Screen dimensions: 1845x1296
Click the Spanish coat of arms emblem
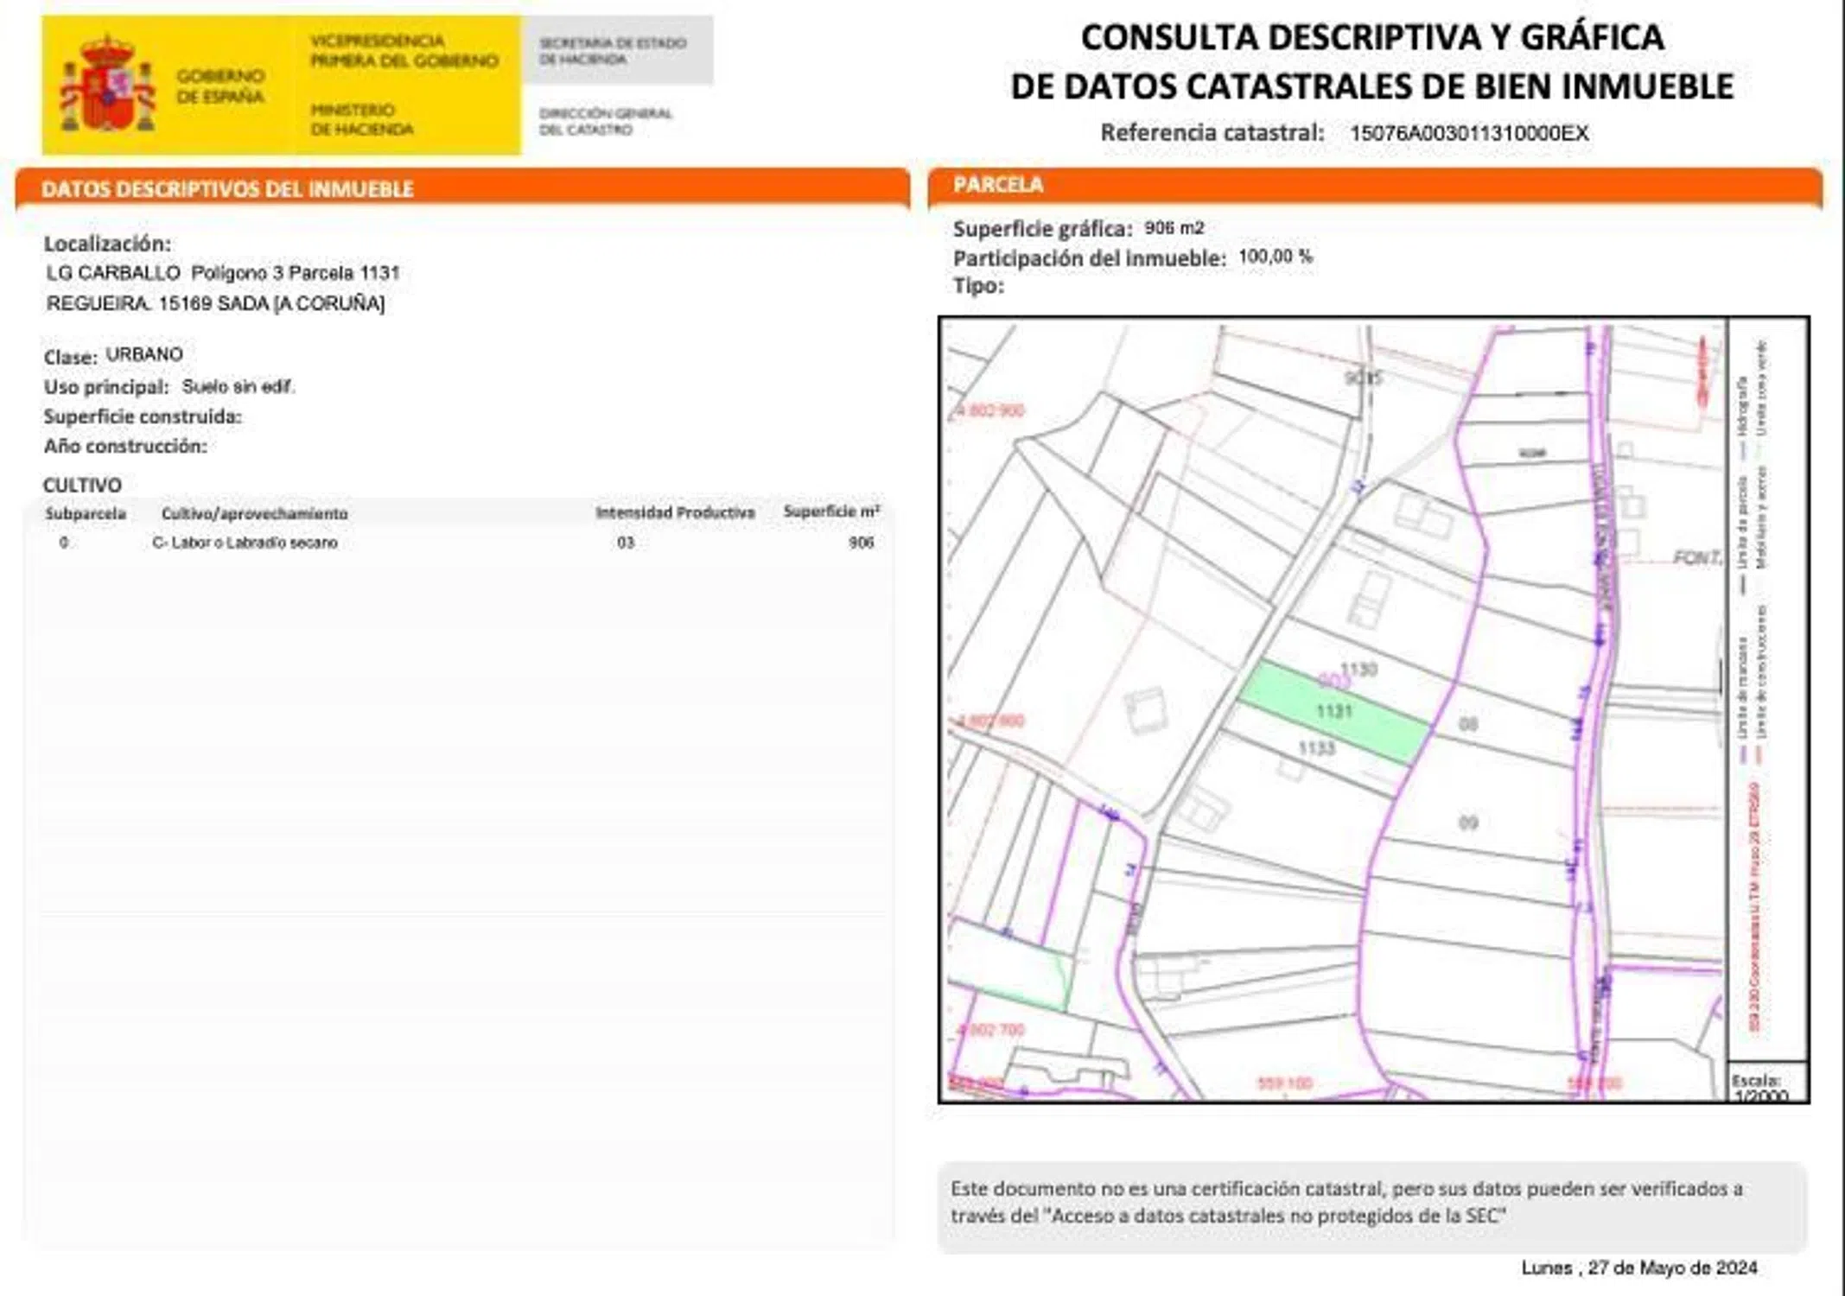tap(107, 86)
